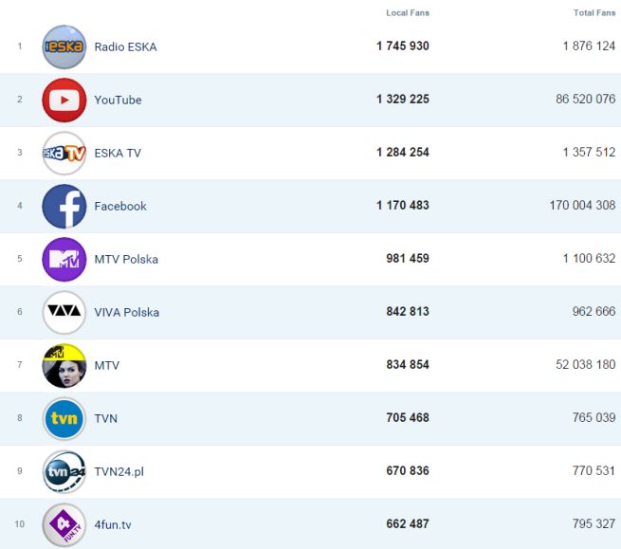Click the MTV Polska purple logo
The height and width of the screenshot is (549, 621).
(64, 259)
